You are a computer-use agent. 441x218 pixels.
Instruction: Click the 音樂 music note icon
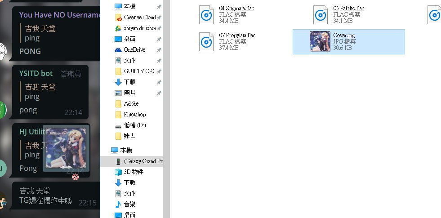118,205
